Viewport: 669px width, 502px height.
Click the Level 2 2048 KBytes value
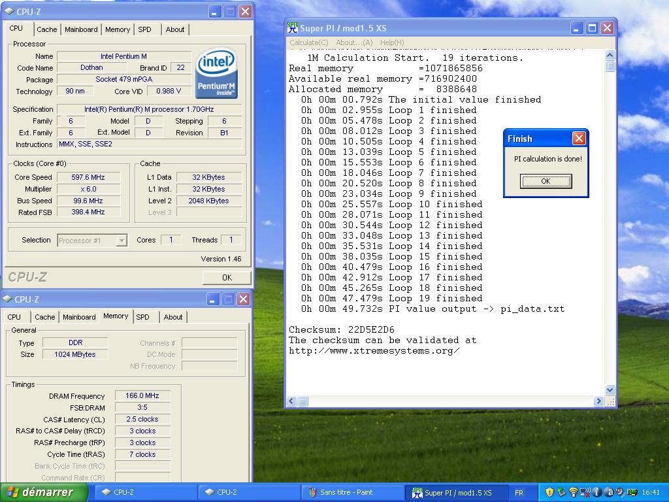click(x=209, y=201)
